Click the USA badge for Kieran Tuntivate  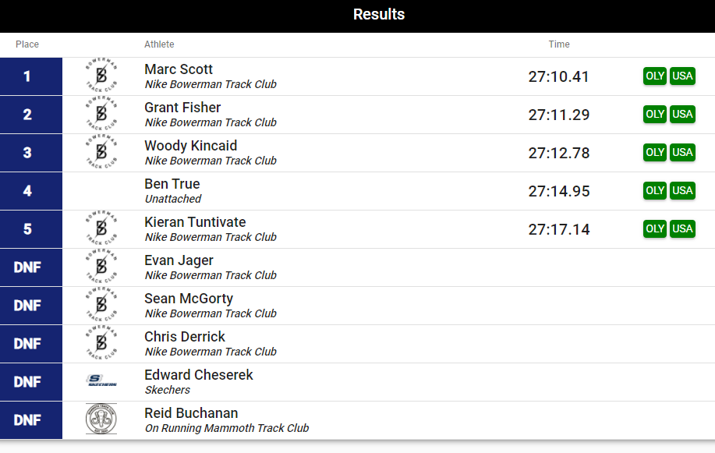click(682, 228)
